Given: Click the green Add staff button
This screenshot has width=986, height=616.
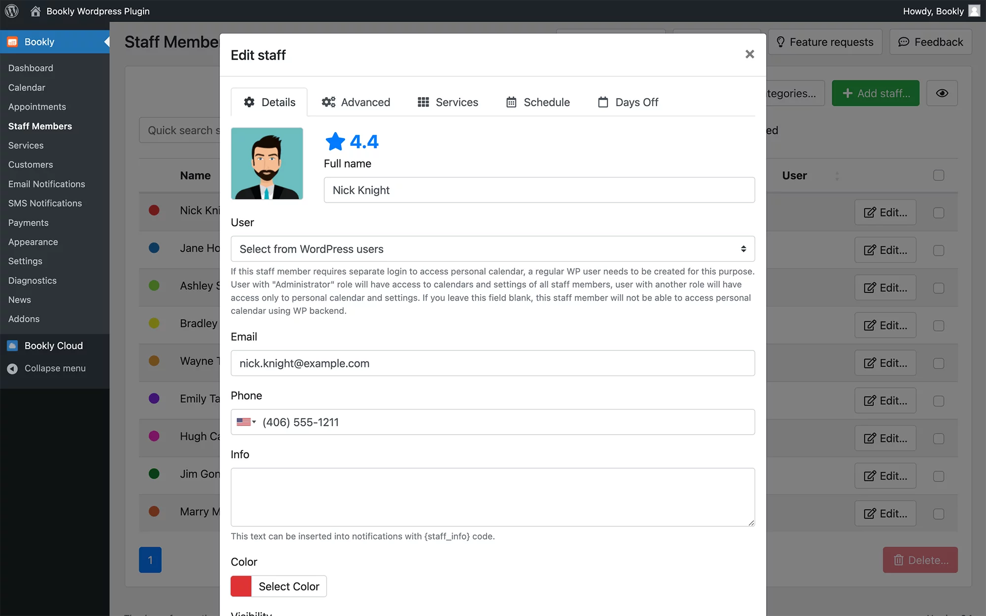Looking at the screenshot, I should (x=876, y=93).
